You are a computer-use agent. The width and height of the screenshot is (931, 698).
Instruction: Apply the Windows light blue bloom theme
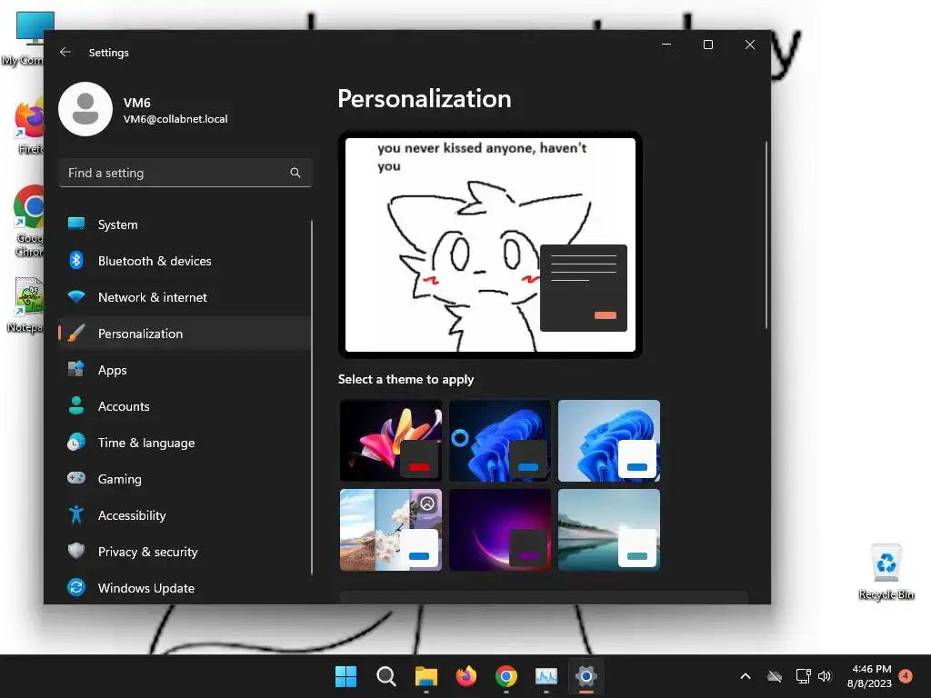(x=609, y=441)
